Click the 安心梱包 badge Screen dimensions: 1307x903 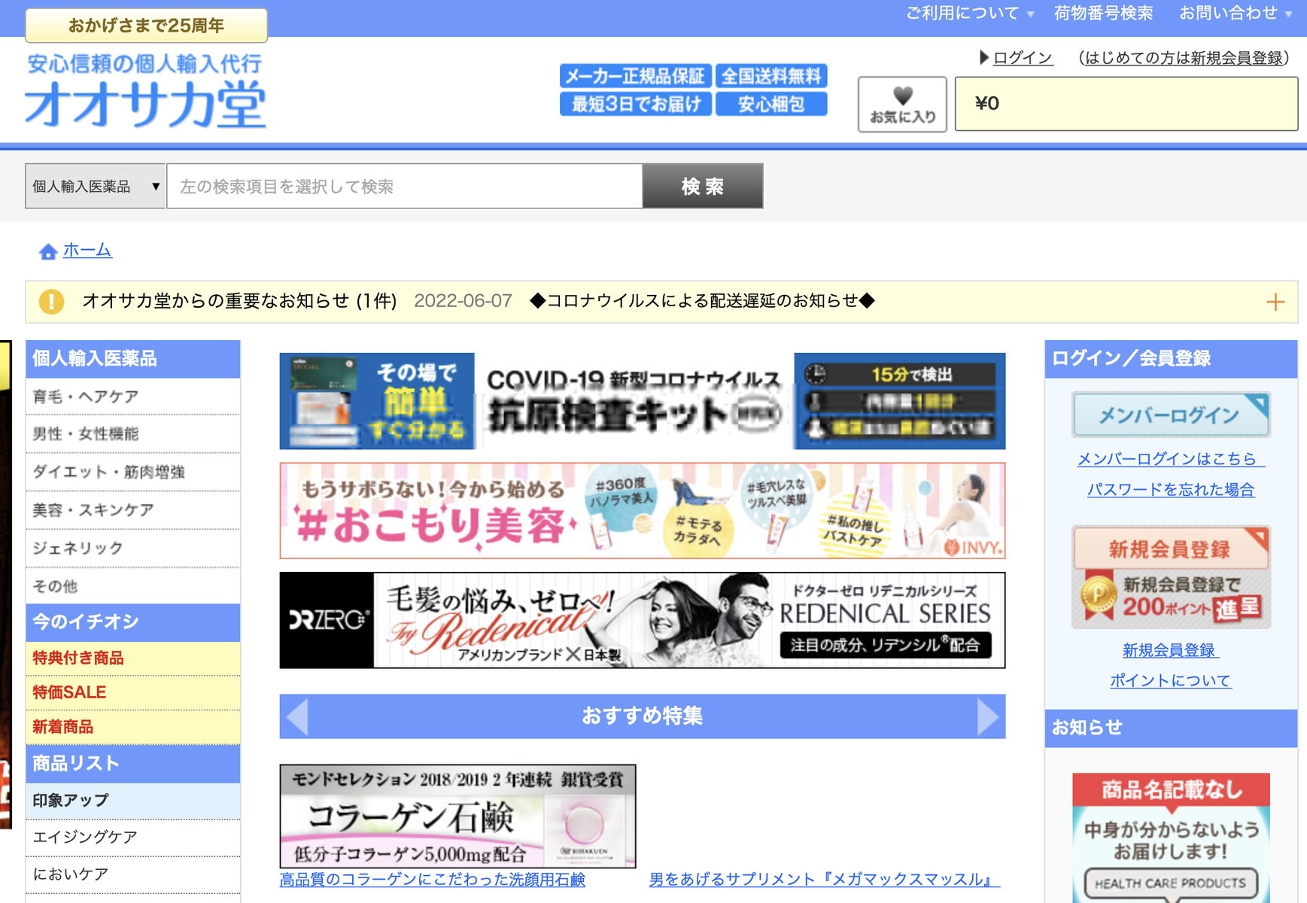tap(771, 104)
